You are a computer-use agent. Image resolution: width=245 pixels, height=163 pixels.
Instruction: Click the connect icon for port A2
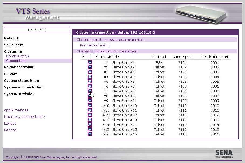(90, 67)
